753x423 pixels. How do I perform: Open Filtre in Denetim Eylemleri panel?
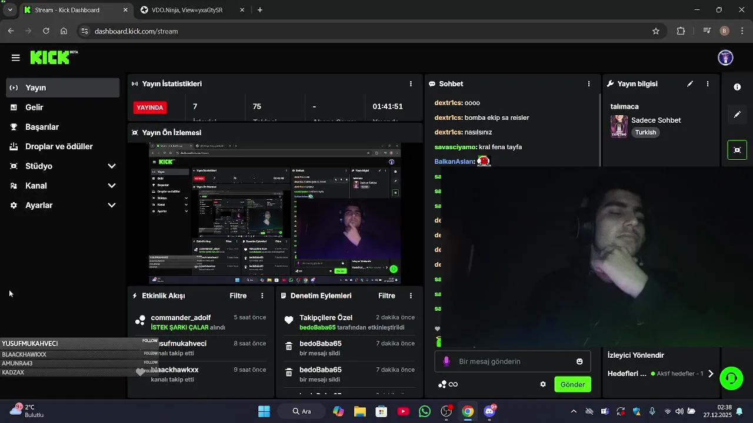pos(387,296)
